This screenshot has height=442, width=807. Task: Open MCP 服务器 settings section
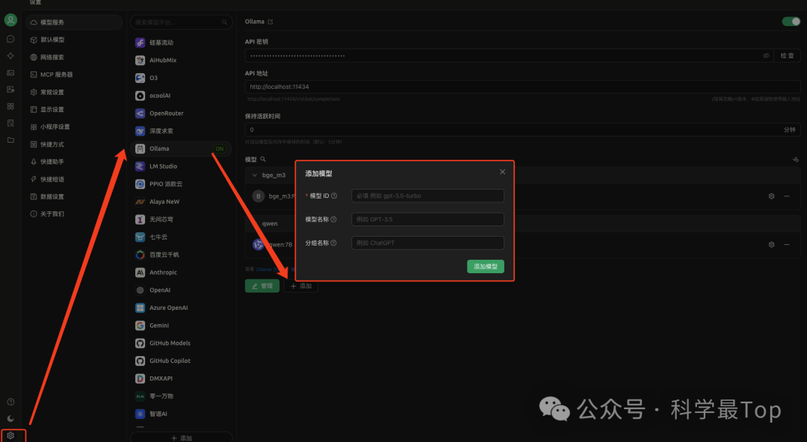[73, 75]
